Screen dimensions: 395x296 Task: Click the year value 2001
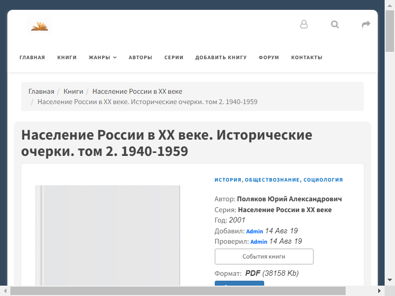pyautogui.click(x=237, y=220)
